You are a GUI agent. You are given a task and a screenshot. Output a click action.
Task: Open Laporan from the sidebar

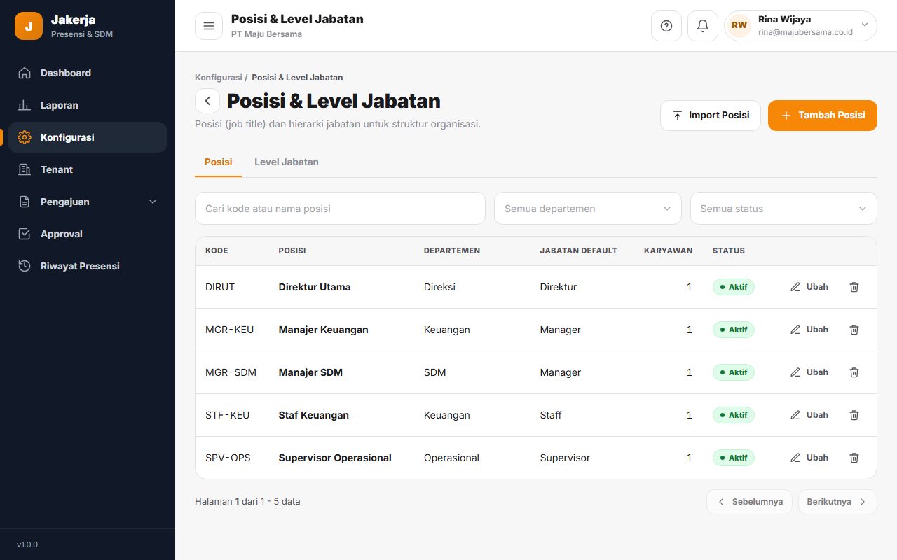click(x=88, y=105)
